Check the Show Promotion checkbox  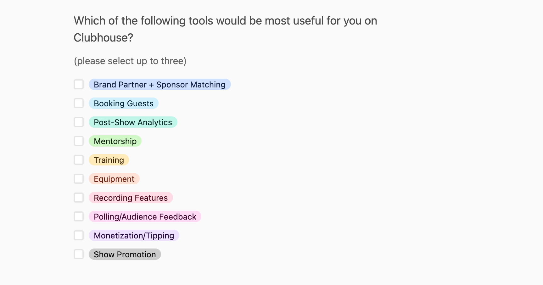pos(79,254)
